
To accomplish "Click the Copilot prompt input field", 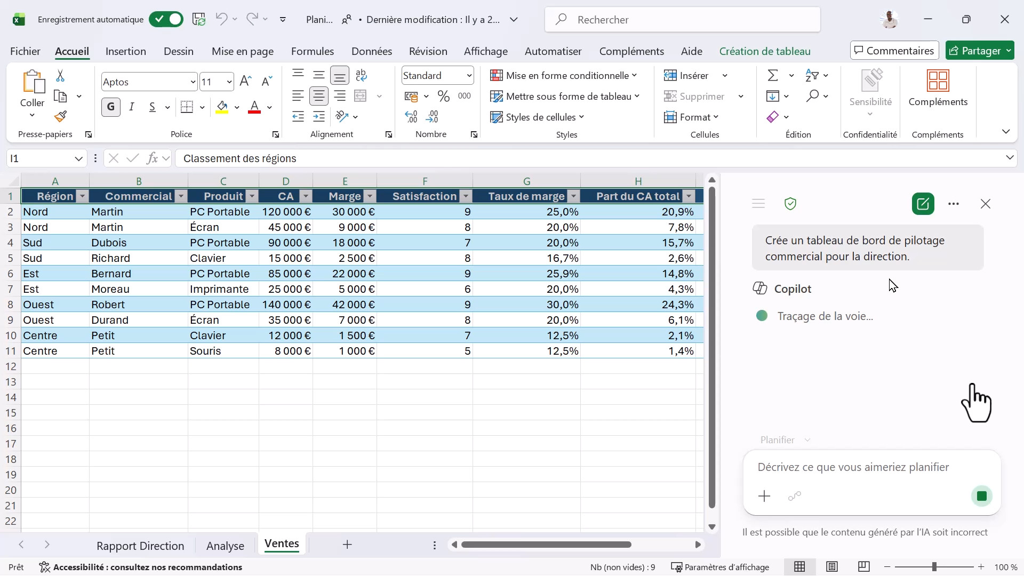I will click(872, 467).
